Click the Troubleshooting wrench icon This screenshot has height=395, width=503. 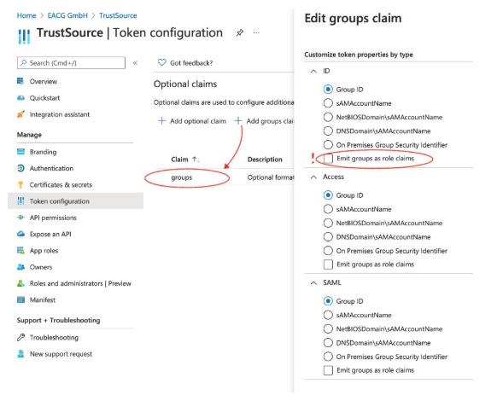tap(20, 337)
